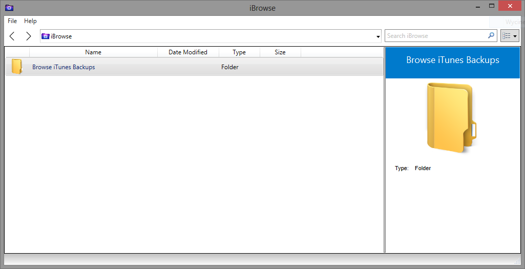
Task: Click the large folder preview image
Action: (x=452, y=117)
